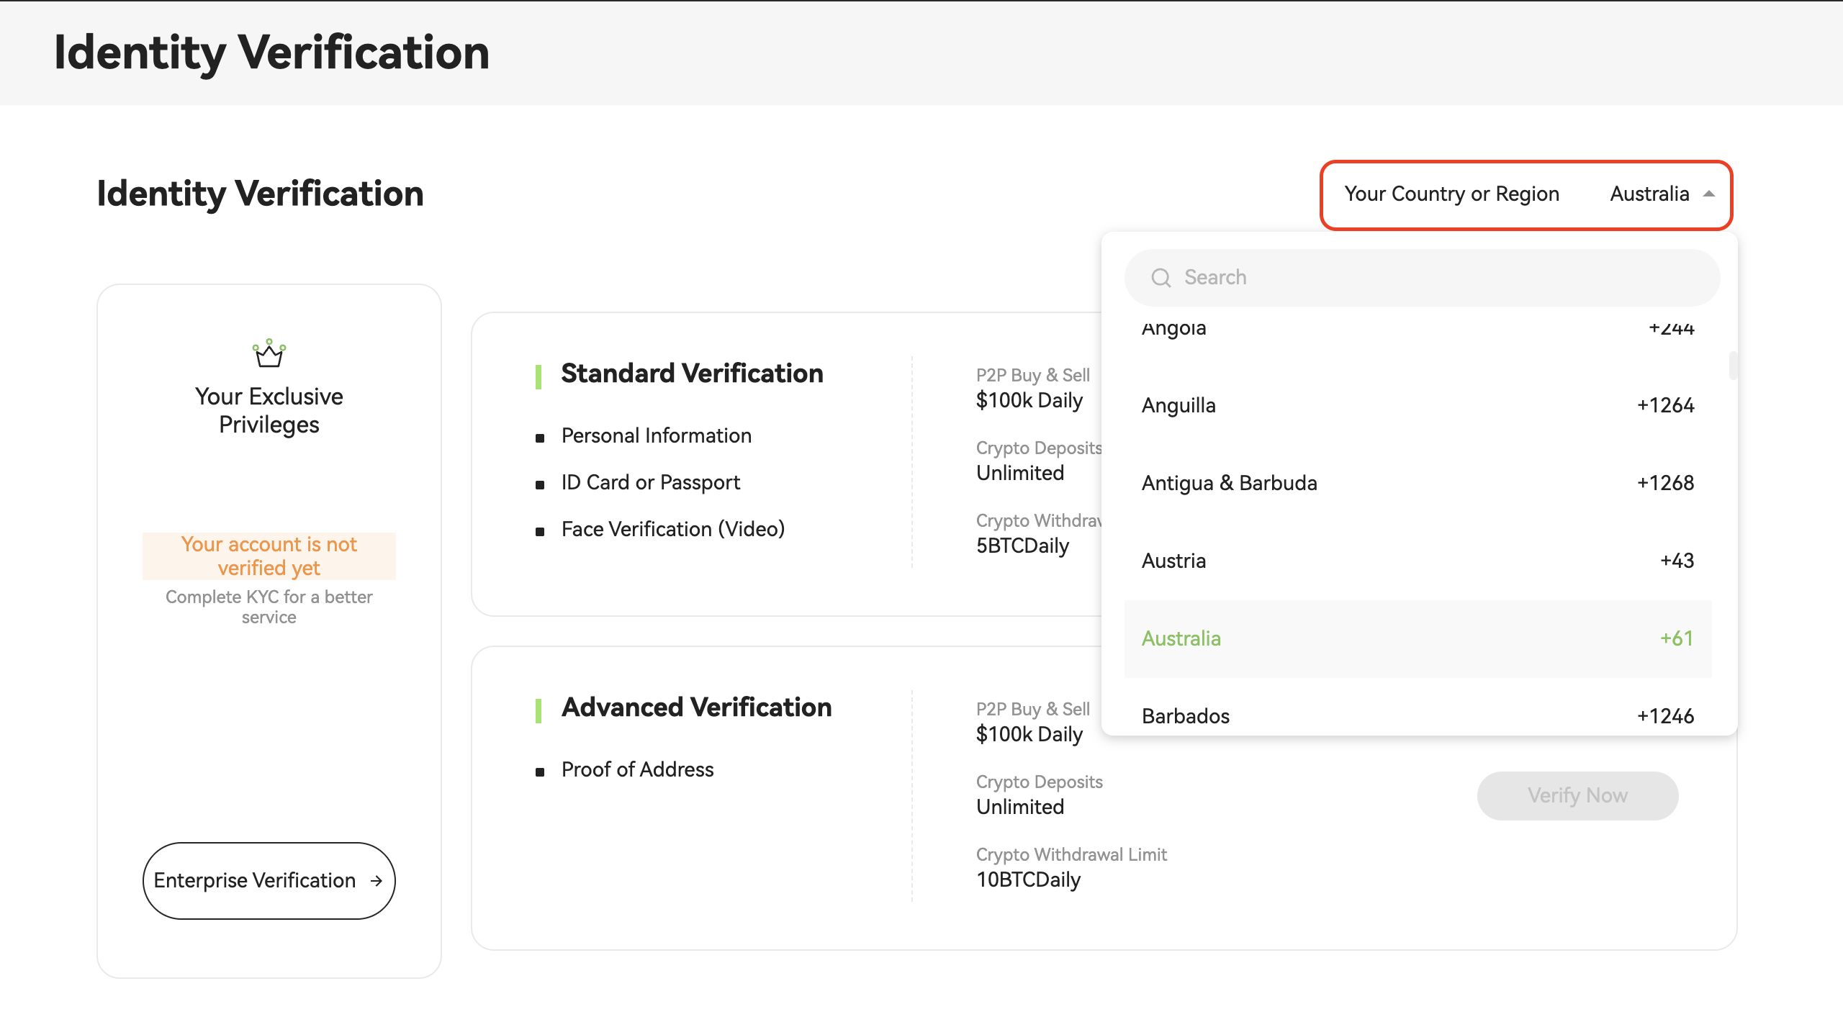Click Standard Verification heading
The height and width of the screenshot is (1022, 1843).
click(x=692, y=374)
